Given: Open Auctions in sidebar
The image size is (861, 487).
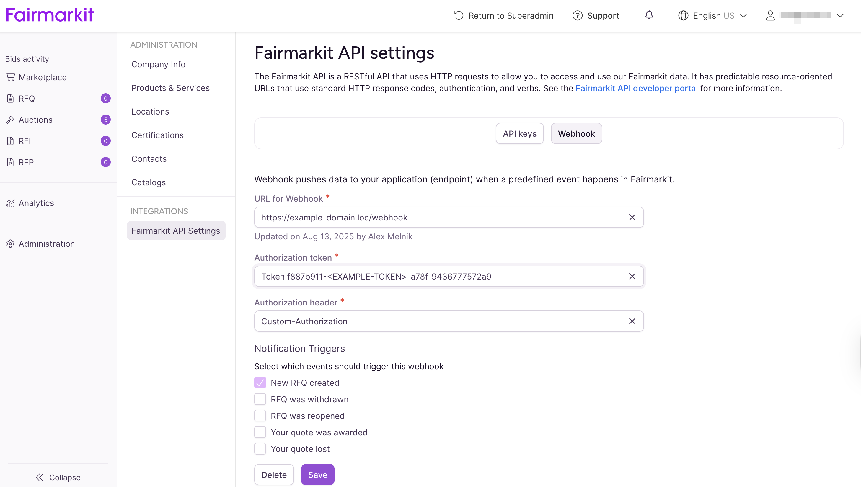Looking at the screenshot, I should point(35,120).
